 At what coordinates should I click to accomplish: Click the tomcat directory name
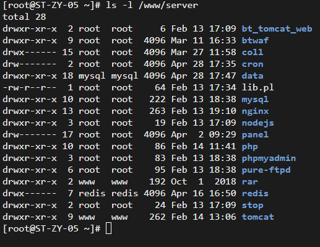(258, 217)
